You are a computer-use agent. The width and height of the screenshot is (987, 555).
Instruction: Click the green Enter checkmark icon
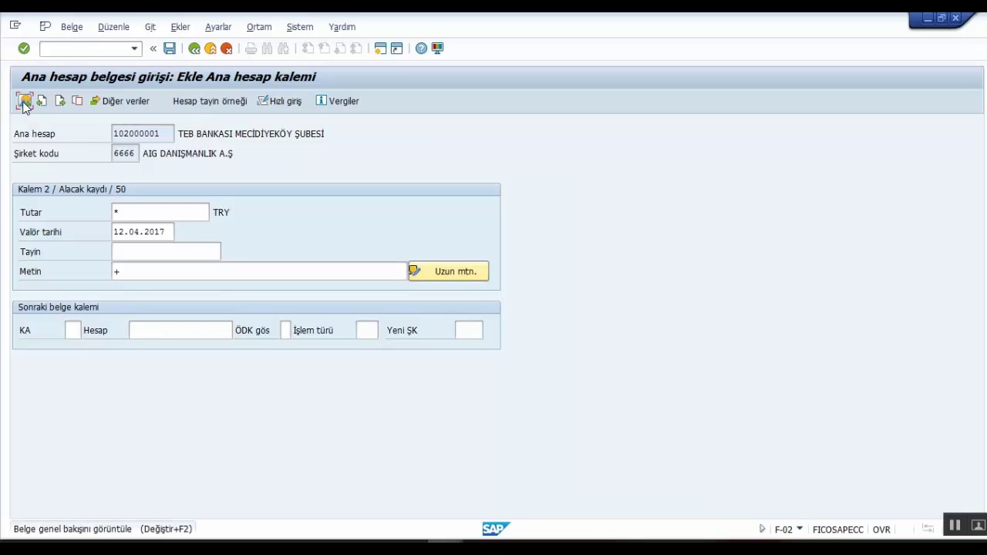coord(24,49)
